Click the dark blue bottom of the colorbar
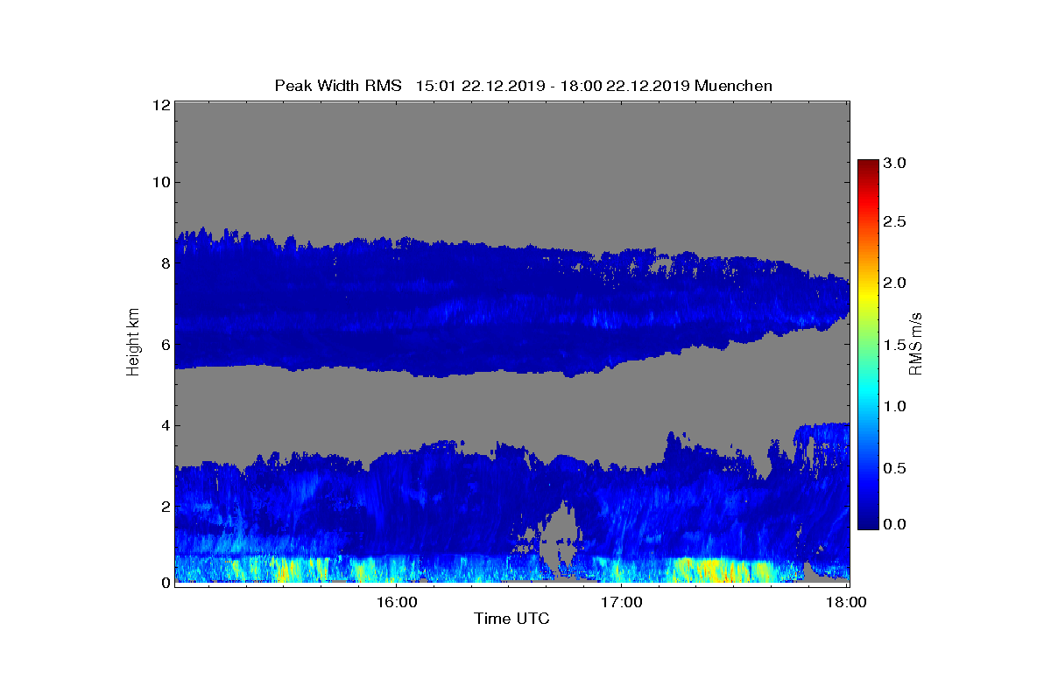 pos(868,521)
